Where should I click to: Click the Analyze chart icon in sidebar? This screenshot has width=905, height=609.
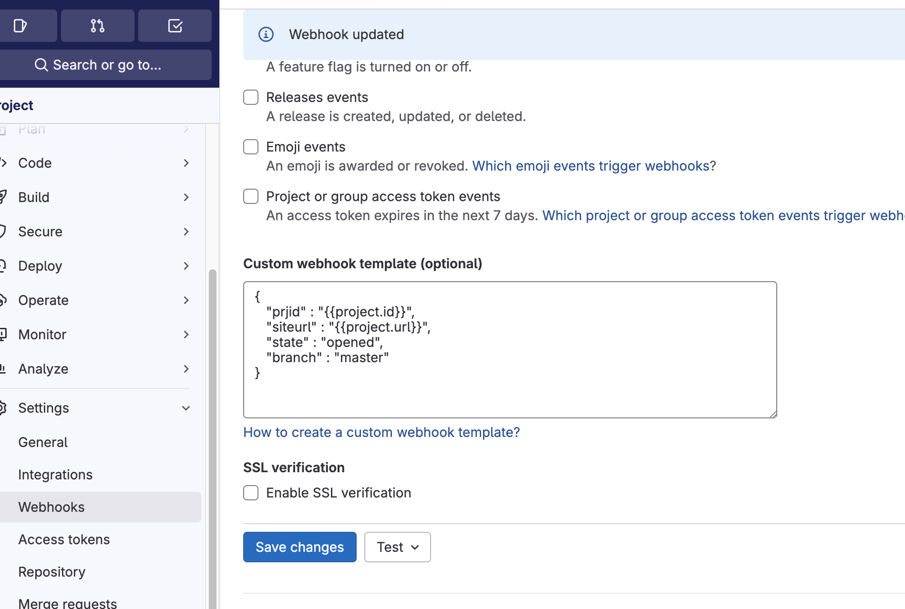tap(3, 369)
